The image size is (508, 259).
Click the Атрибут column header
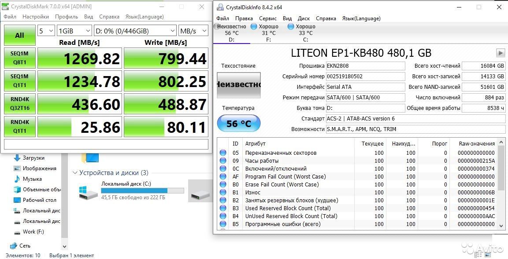click(x=256, y=143)
